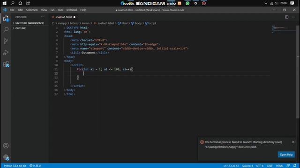Open WhatsApp icon in the taskbar
300x168 pixels.
pyautogui.click(x=187, y=3)
